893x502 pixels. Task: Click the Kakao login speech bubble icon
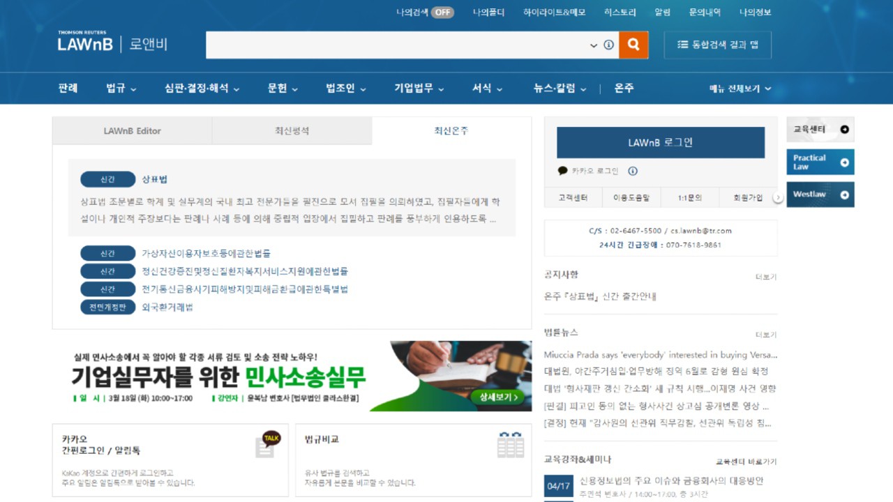(562, 171)
